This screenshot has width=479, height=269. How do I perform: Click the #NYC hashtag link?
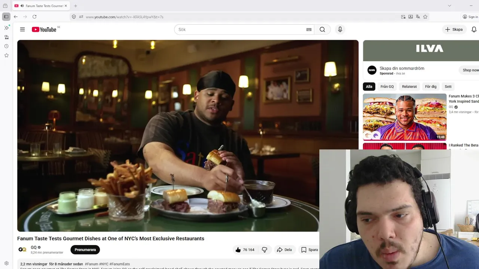point(104,264)
